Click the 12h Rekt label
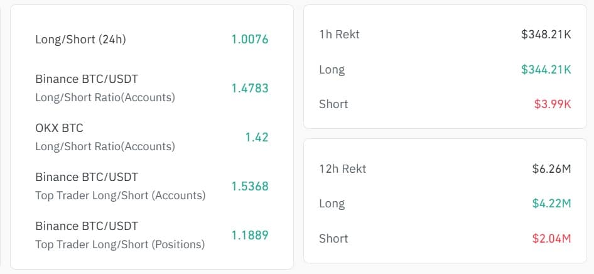The height and width of the screenshot is (274, 594). [x=342, y=168]
